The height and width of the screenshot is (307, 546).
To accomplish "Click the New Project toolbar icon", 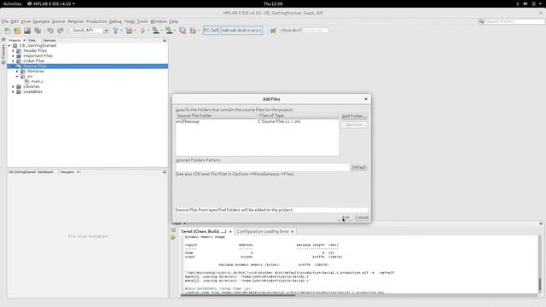I will click(17, 31).
